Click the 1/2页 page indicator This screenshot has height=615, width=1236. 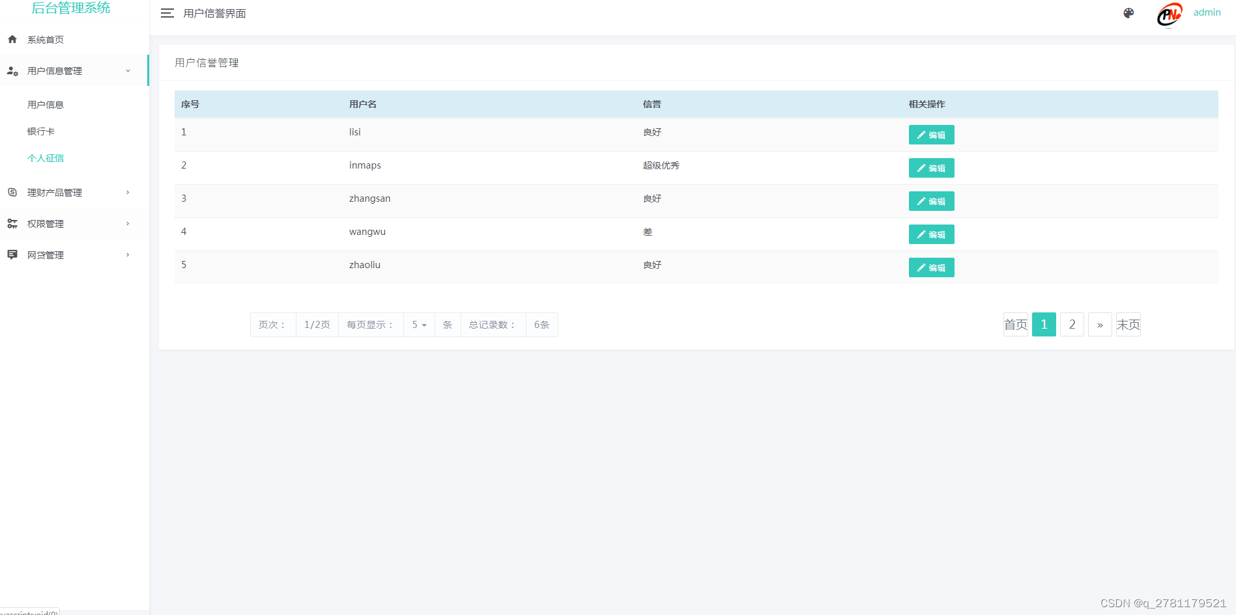(317, 325)
